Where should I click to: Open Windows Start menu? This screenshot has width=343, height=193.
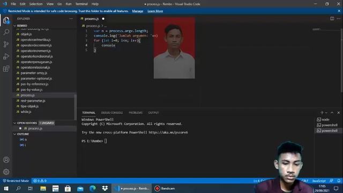(6, 188)
